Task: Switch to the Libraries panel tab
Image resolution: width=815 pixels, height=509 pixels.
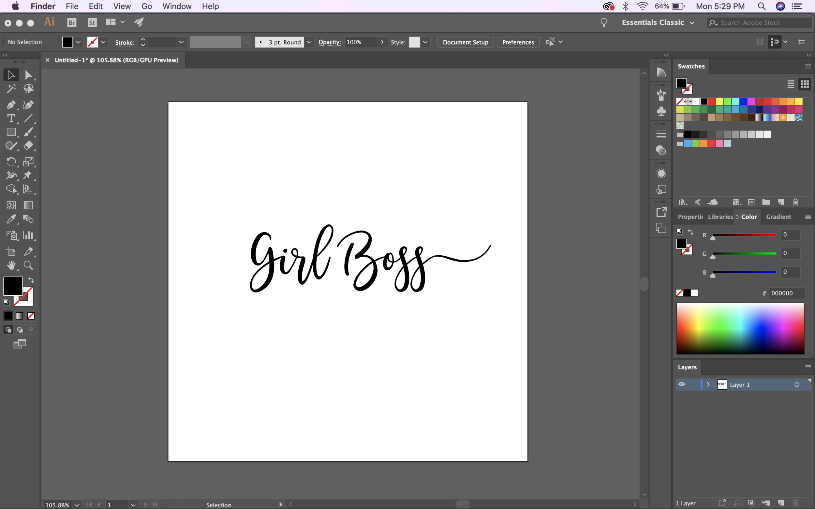Action: pyautogui.click(x=720, y=217)
